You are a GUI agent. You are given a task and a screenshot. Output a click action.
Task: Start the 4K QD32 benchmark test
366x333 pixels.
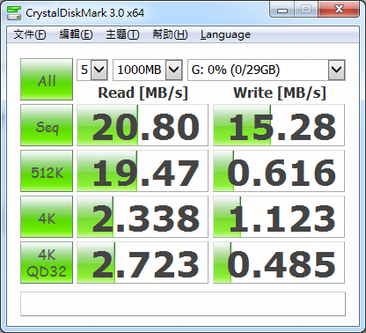point(47,263)
